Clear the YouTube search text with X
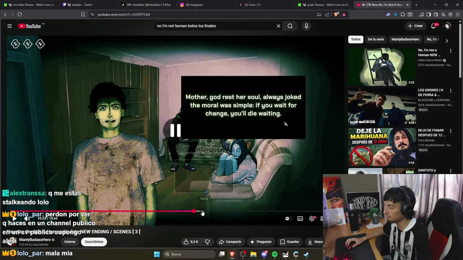The width and height of the screenshot is (463, 260). pyautogui.click(x=279, y=26)
